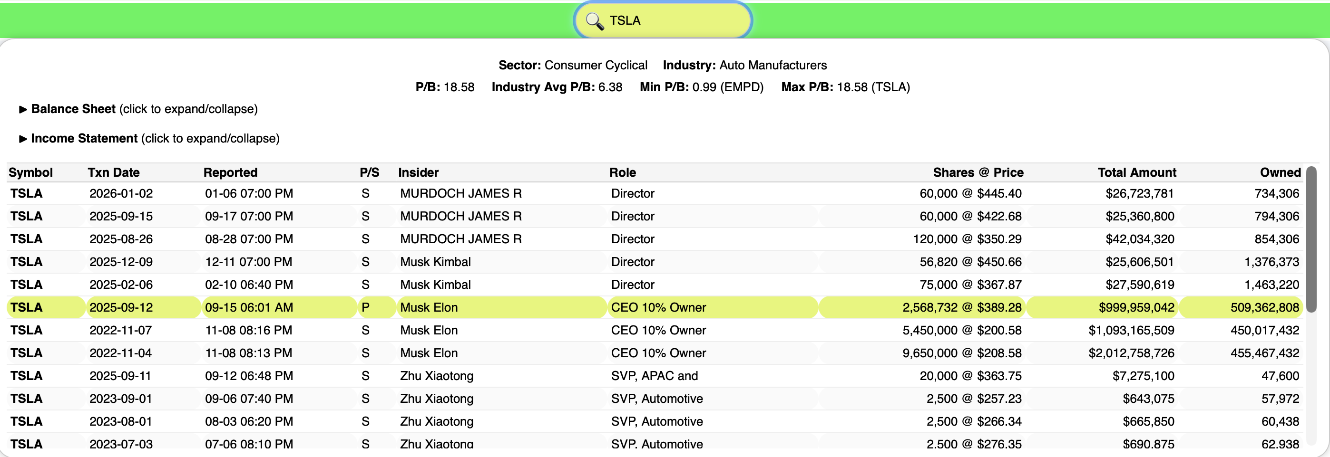
Task: Expand the Balance Sheet section
Action: coord(138,109)
